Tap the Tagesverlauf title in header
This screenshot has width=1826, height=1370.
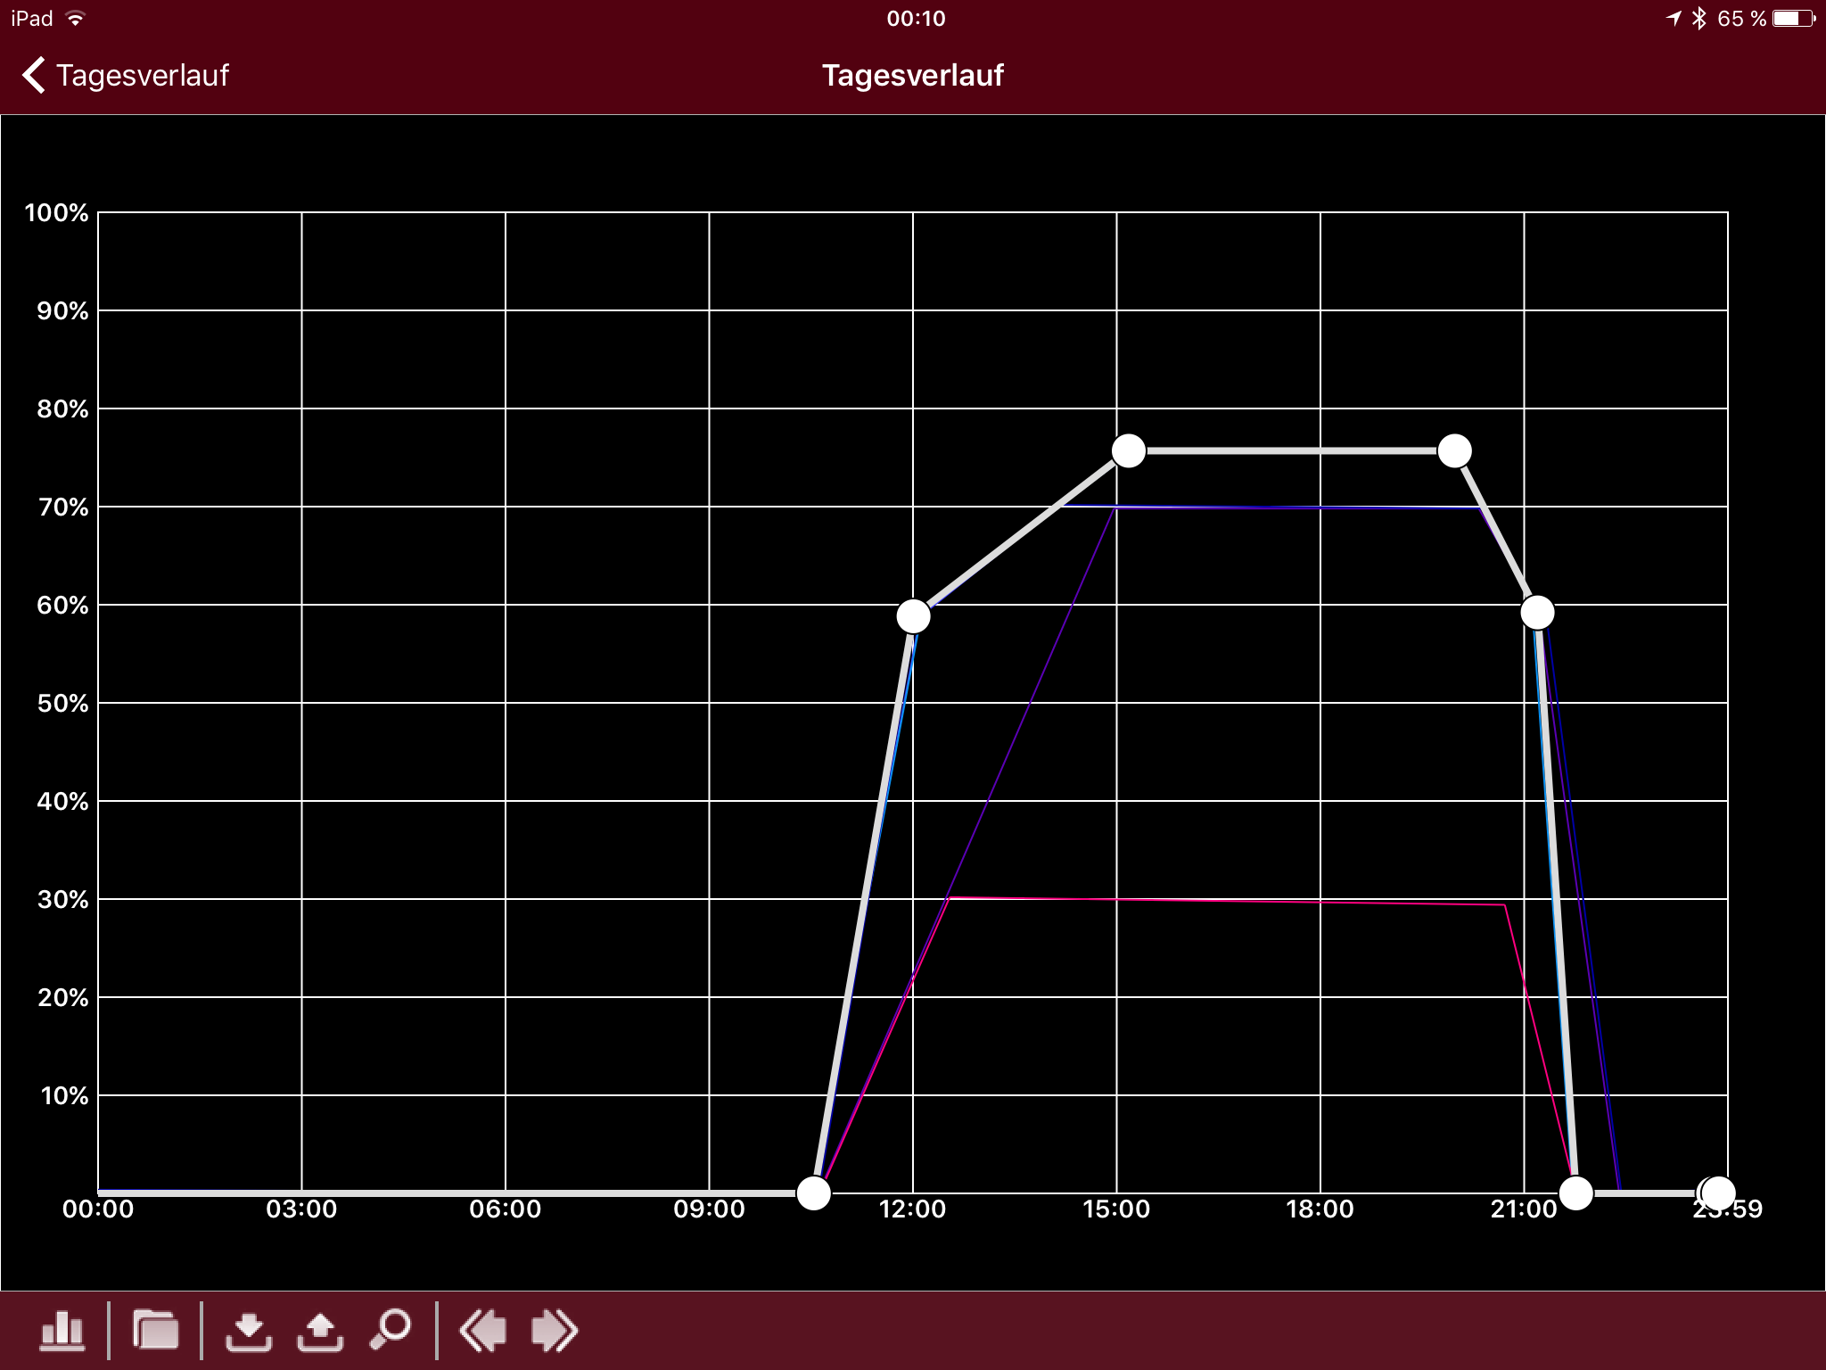pos(912,75)
